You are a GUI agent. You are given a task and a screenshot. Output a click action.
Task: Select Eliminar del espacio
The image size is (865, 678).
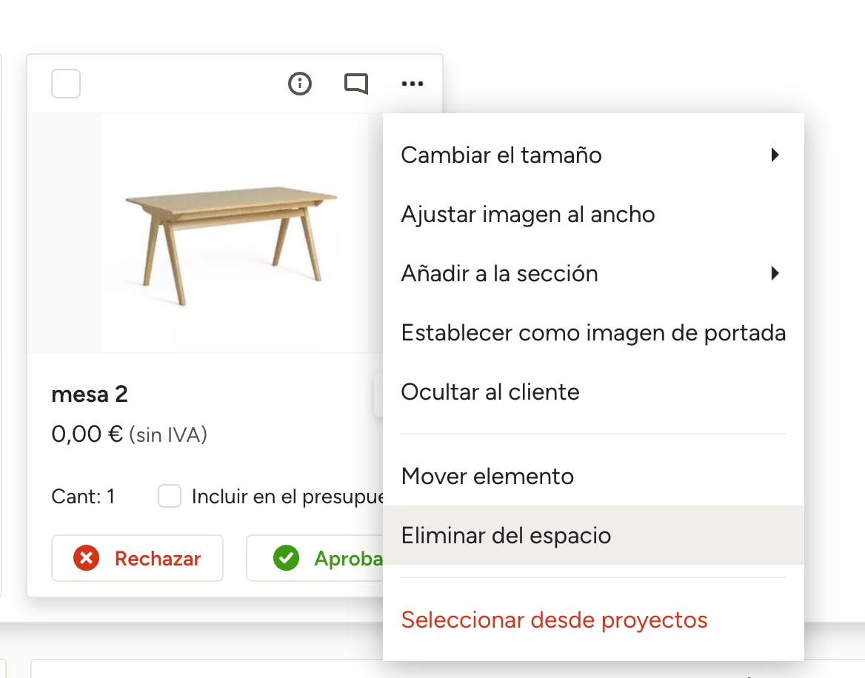click(506, 535)
